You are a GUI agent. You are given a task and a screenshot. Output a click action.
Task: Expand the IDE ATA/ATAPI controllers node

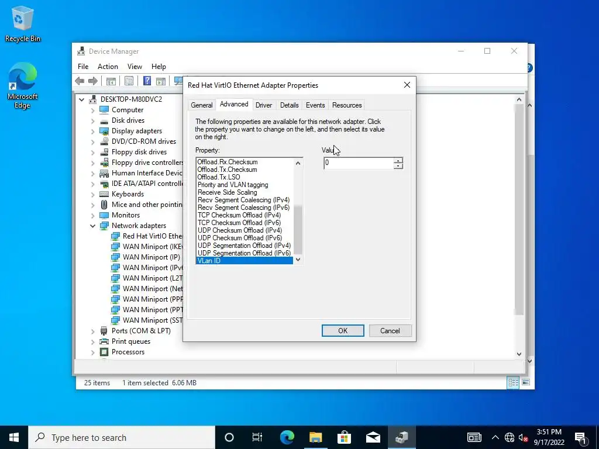(92, 184)
